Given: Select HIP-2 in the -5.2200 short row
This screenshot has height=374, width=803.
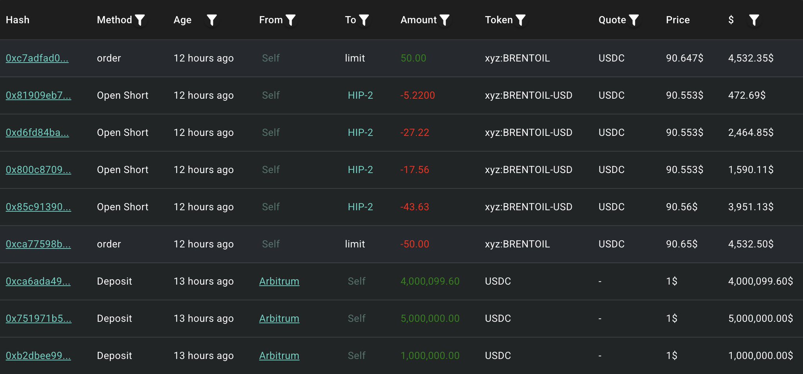Looking at the screenshot, I should point(360,95).
